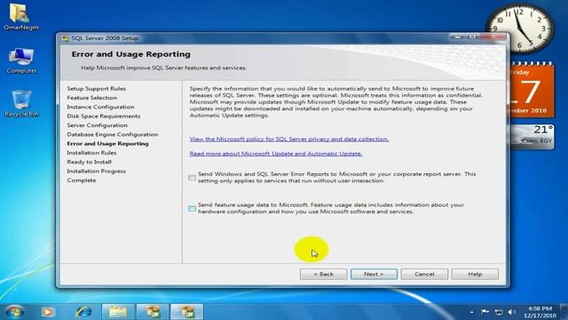Viewport: 568px width, 320px height.
Task: Select Database Engine Configuration step
Action: 113,134
